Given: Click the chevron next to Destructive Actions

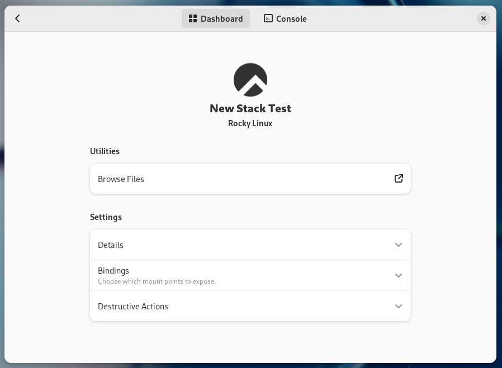Looking at the screenshot, I should coord(399,306).
